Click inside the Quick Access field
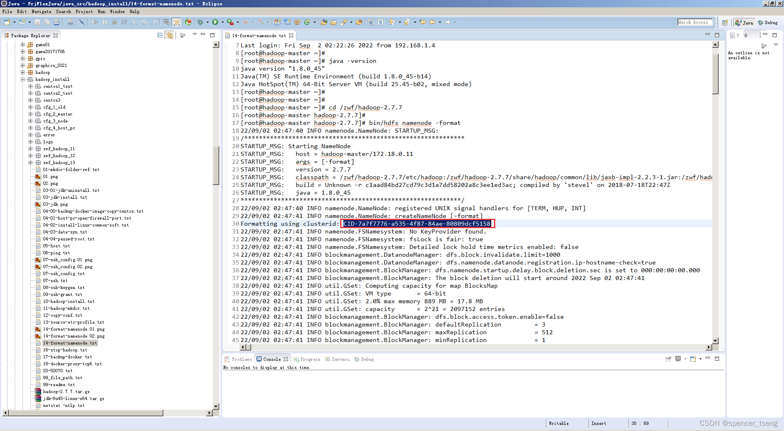784x431 pixels. pyautogui.click(x=695, y=22)
